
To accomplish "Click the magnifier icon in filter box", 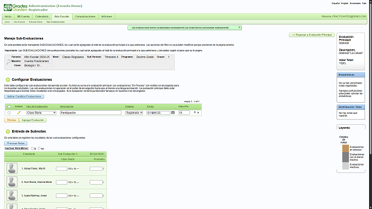I will (x=9, y=62).
